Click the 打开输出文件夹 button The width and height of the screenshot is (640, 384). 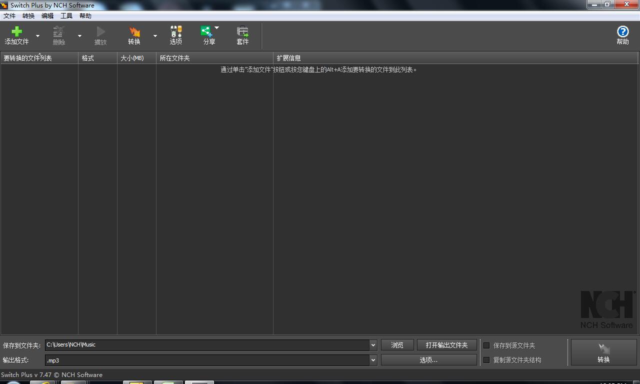click(447, 345)
